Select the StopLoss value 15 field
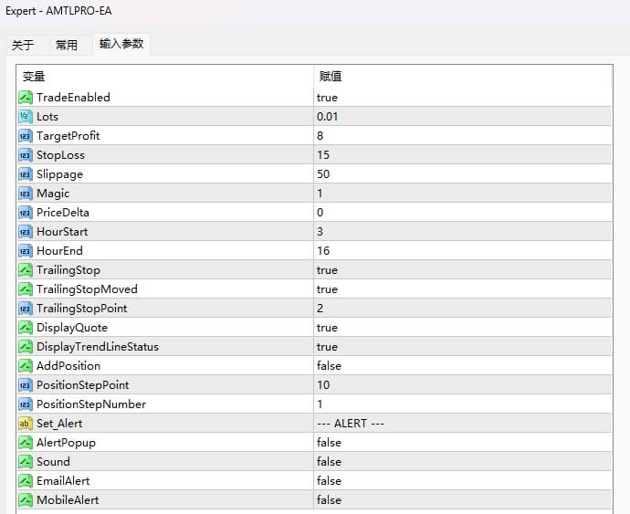The width and height of the screenshot is (630, 514). 323,155
